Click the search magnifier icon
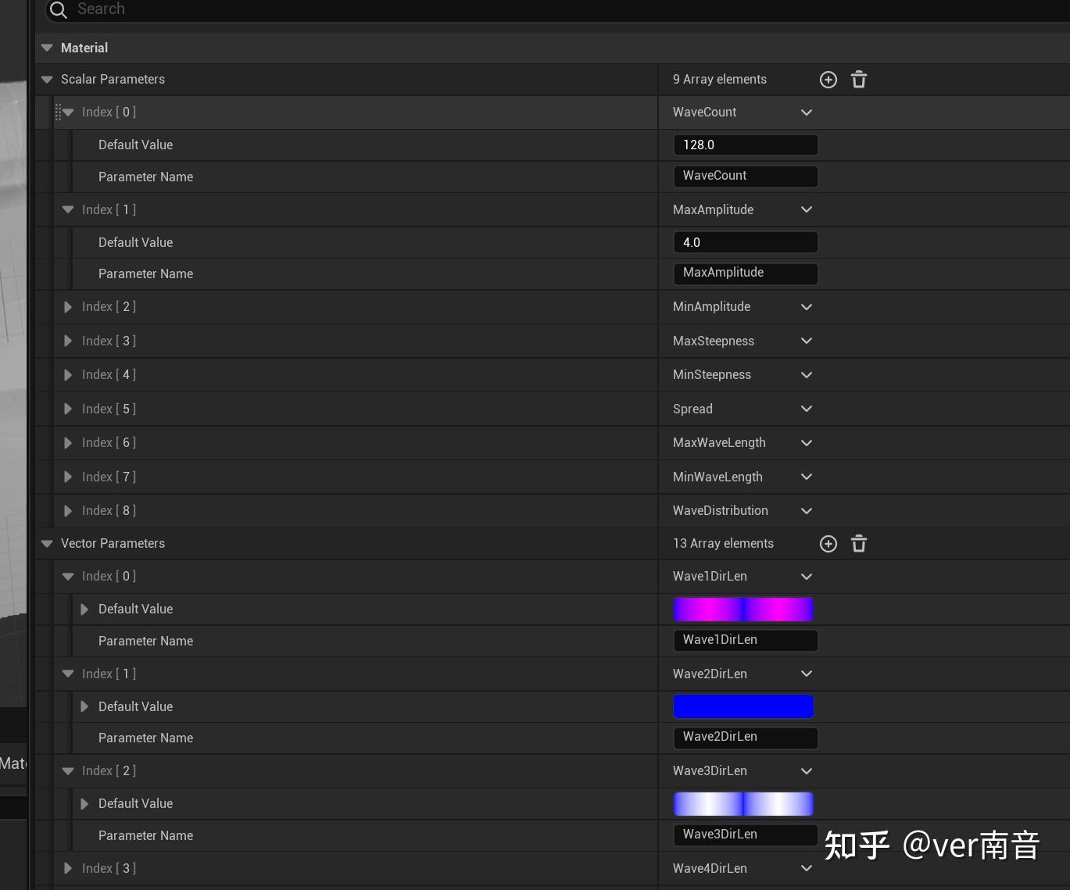Image resolution: width=1070 pixels, height=890 pixels. [59, 9]
